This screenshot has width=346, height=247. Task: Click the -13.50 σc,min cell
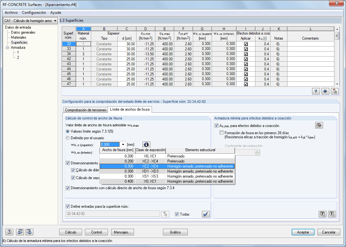tap(146, 54)
